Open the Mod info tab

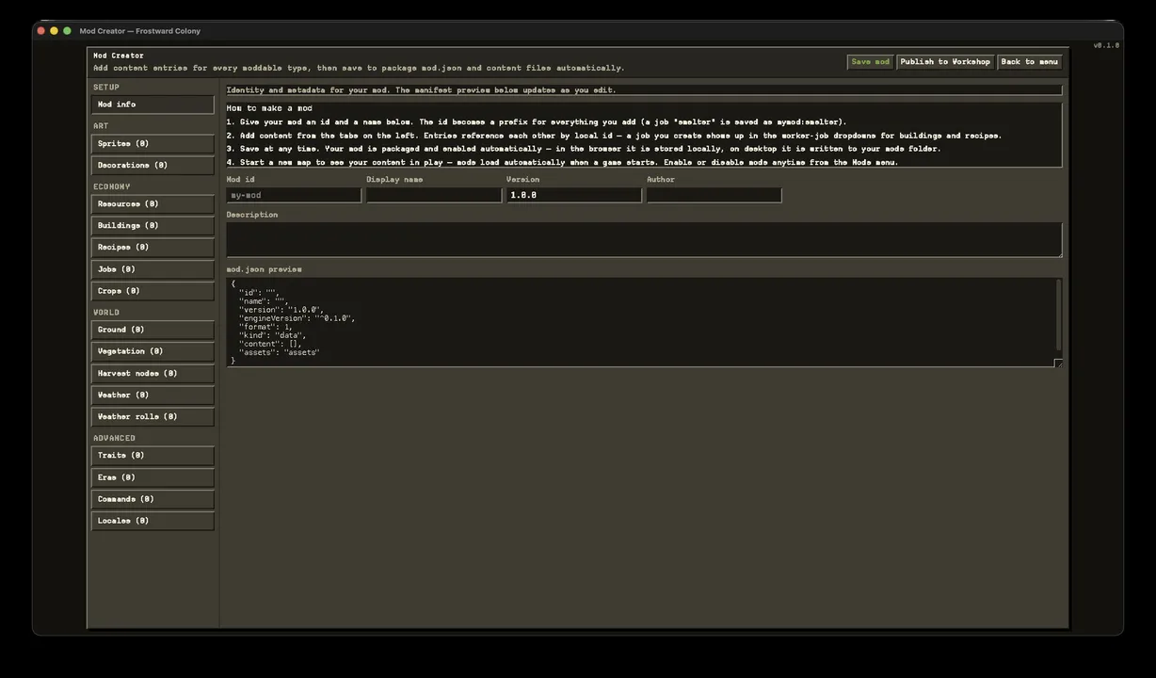pos(153,105)
